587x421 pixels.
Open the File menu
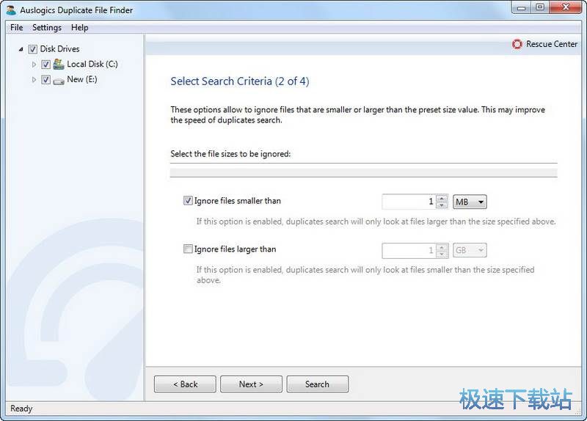click(17, 27)
